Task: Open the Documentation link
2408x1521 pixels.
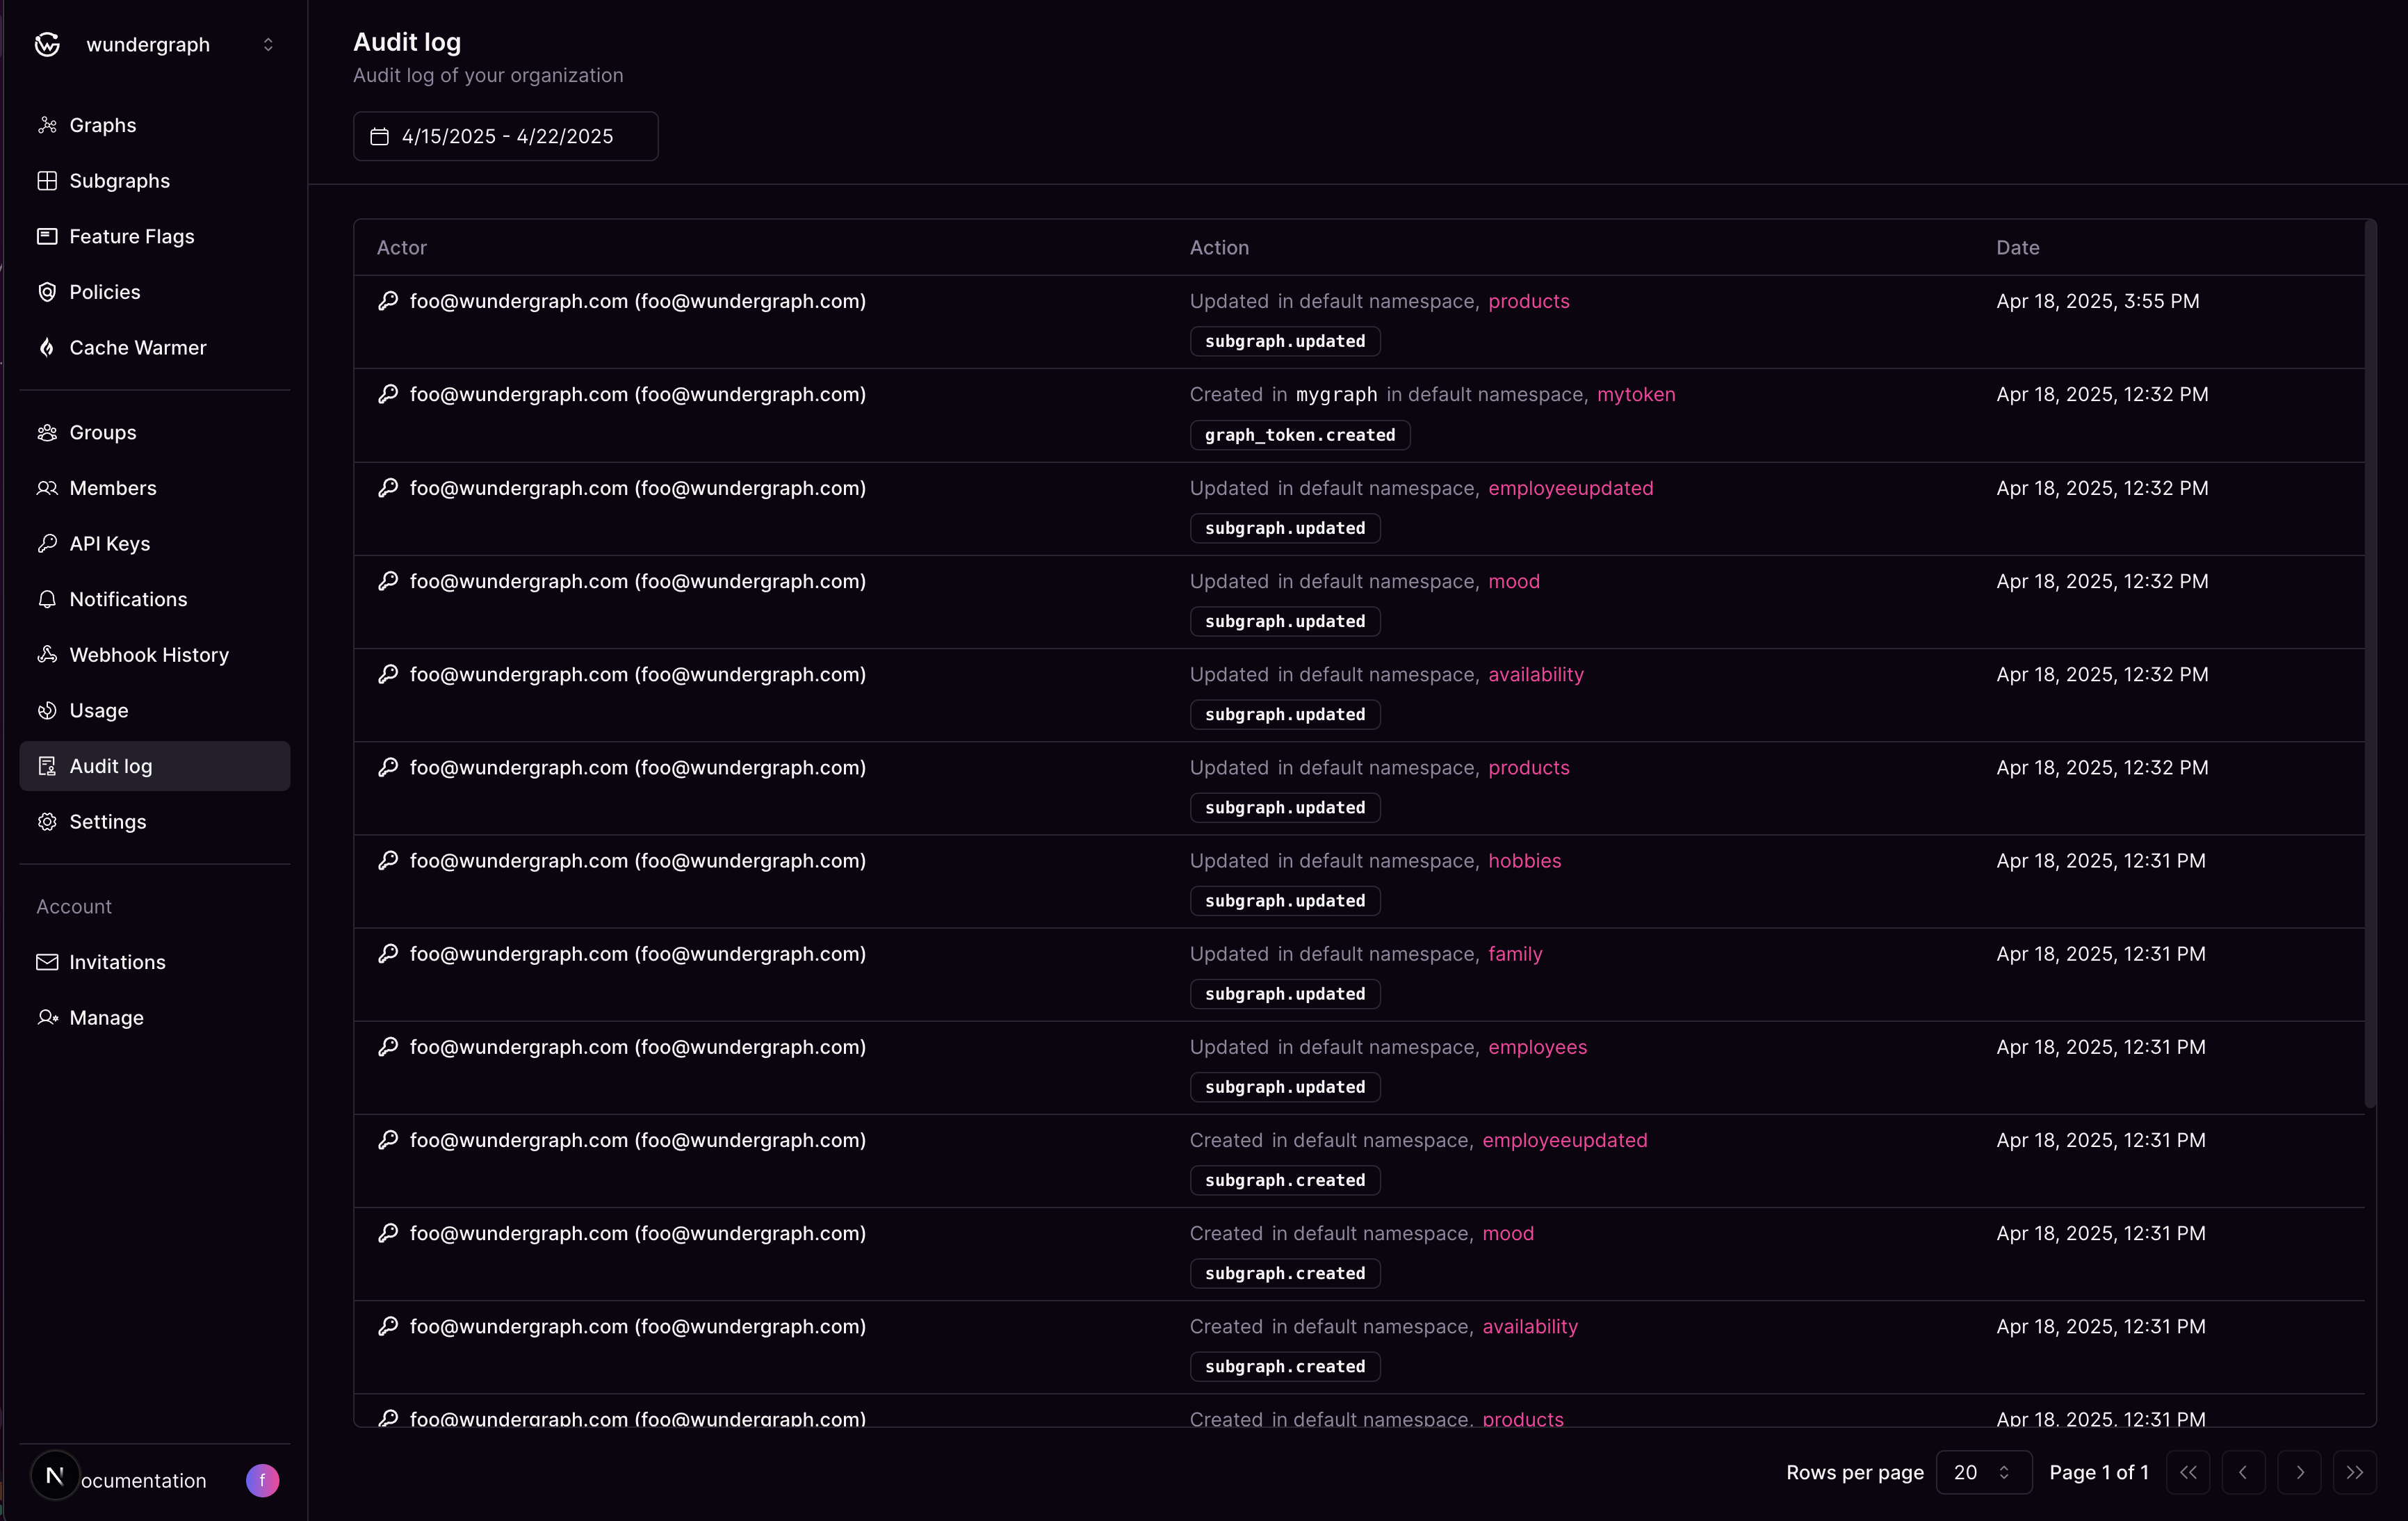Action: [143, 1480]
